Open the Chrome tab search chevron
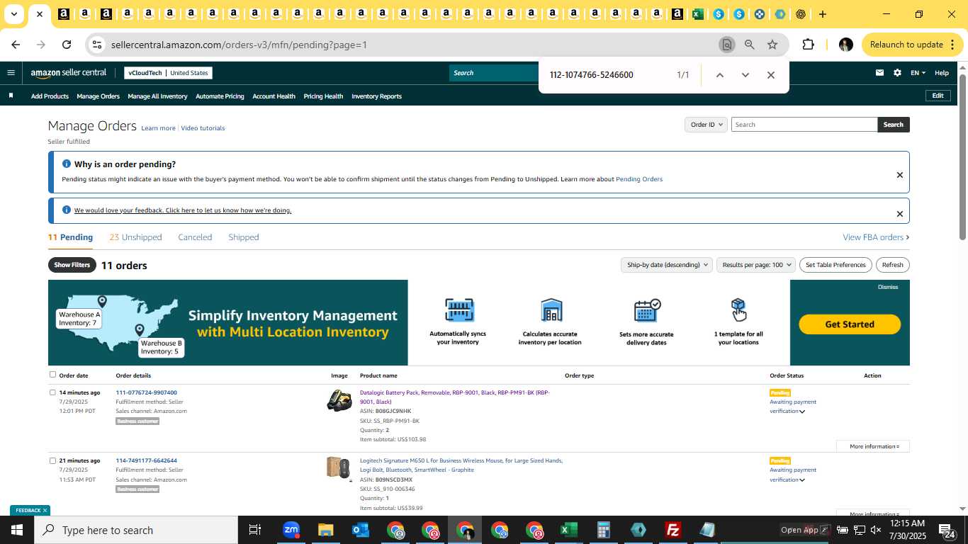This screenshot has width=968, height=544. (13, 14)
